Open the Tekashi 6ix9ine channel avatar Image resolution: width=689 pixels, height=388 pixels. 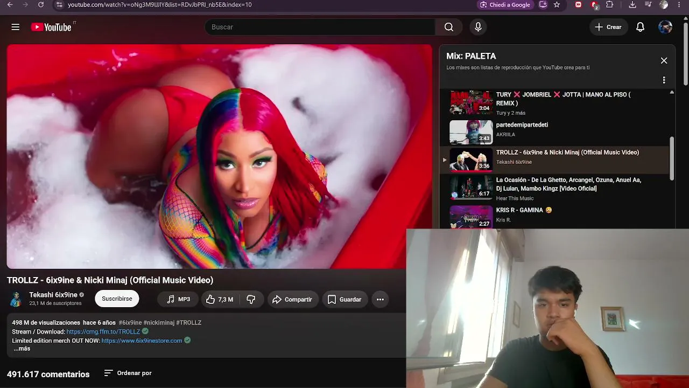(x=16, y=299)
